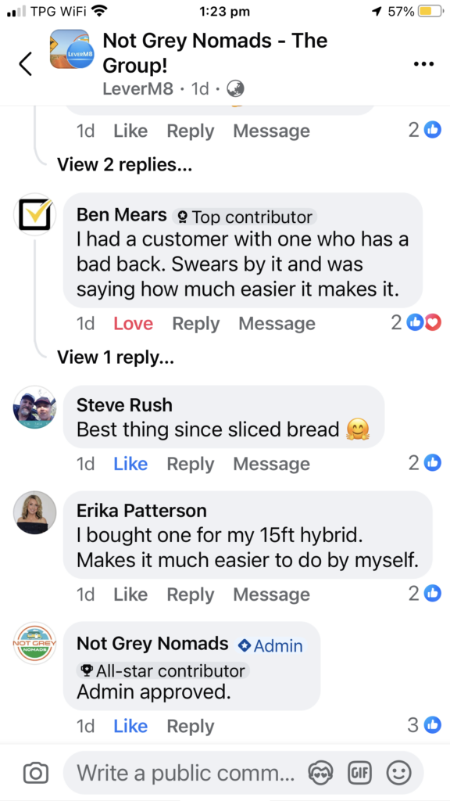Image resolution: width=450 pixels, height=801 pixels.
Task: Expand View 2 replies thread
Action: [x=124, y=164]
